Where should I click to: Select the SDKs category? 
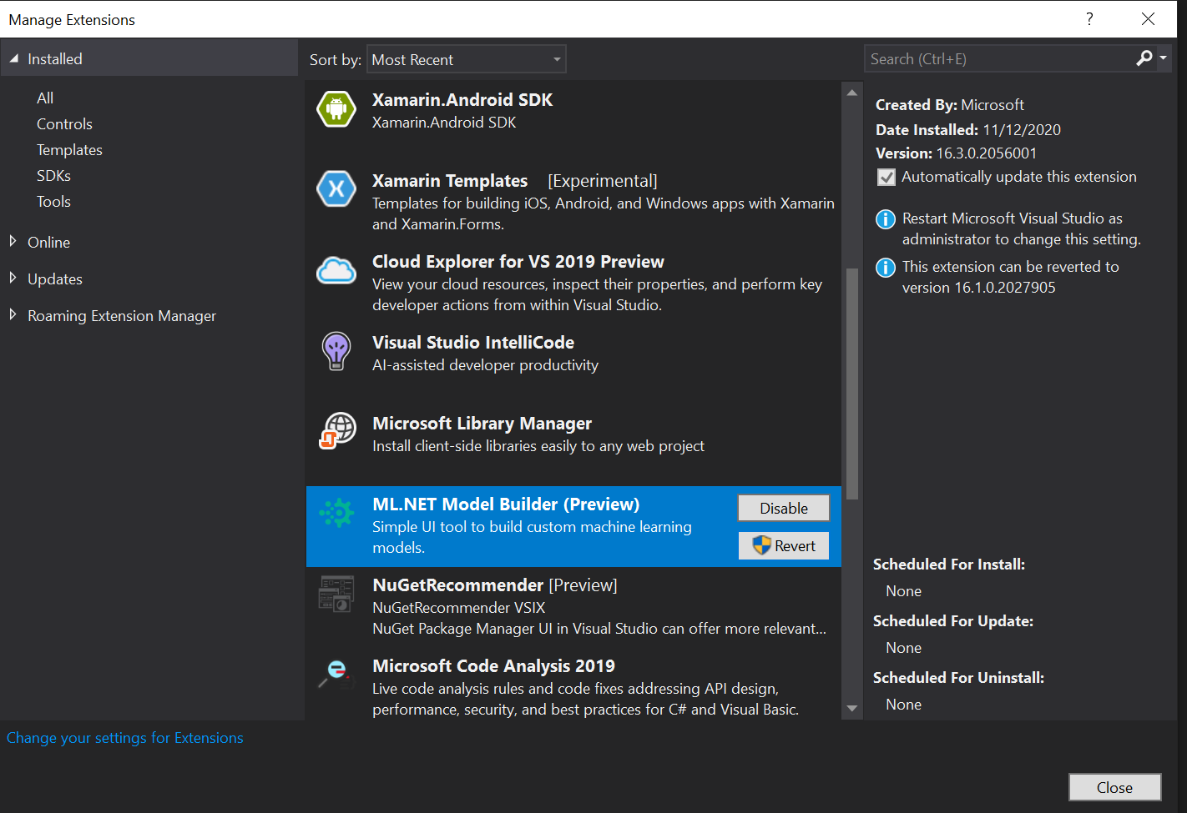(53, 175)
